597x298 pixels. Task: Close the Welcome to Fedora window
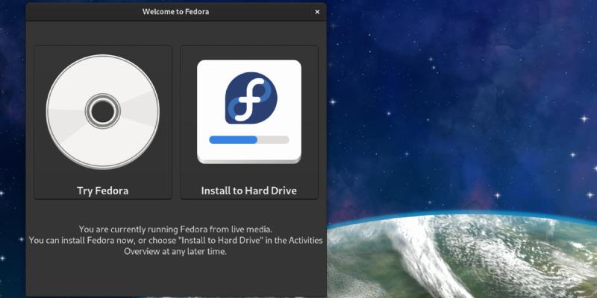tap(317, 12)
